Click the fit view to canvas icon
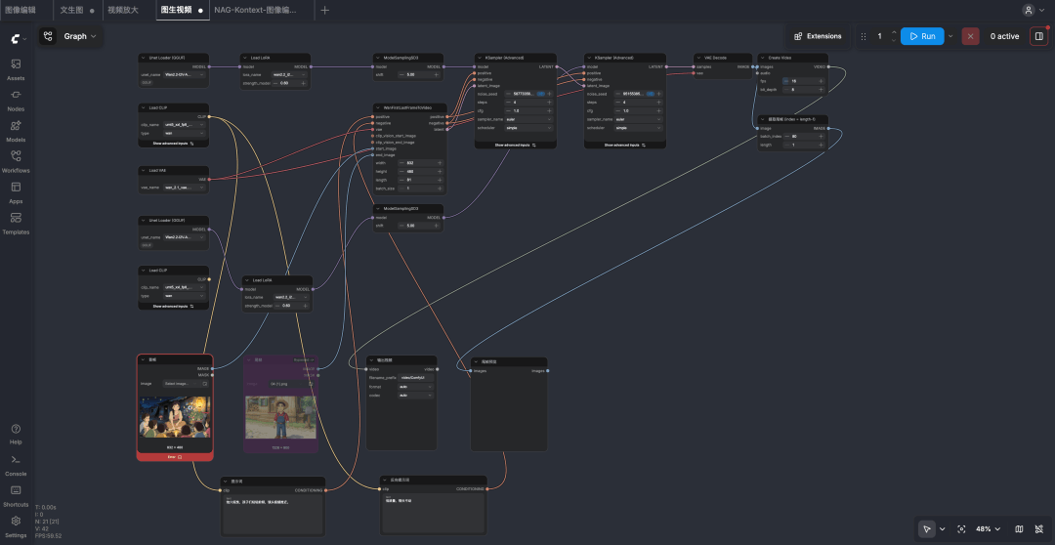 [x=961, y=528]
